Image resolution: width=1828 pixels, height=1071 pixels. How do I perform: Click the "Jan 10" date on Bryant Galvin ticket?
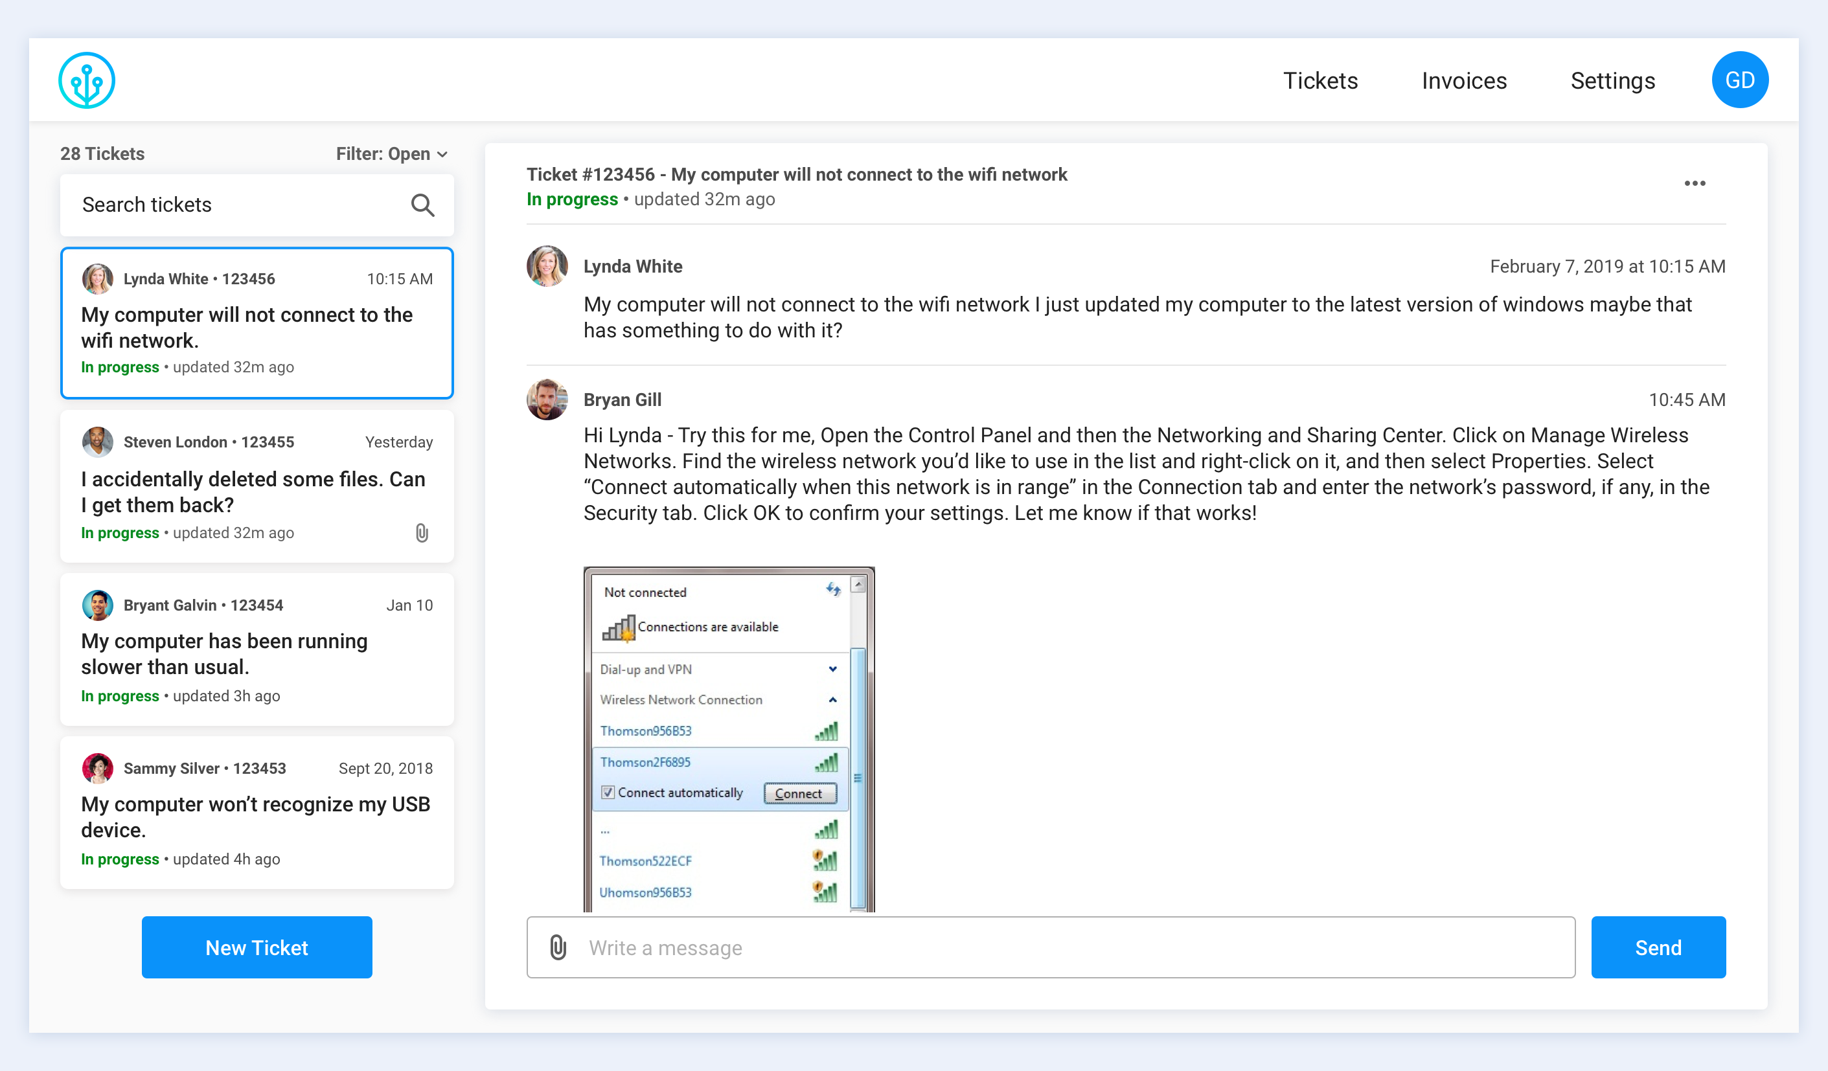pos(409,605)
